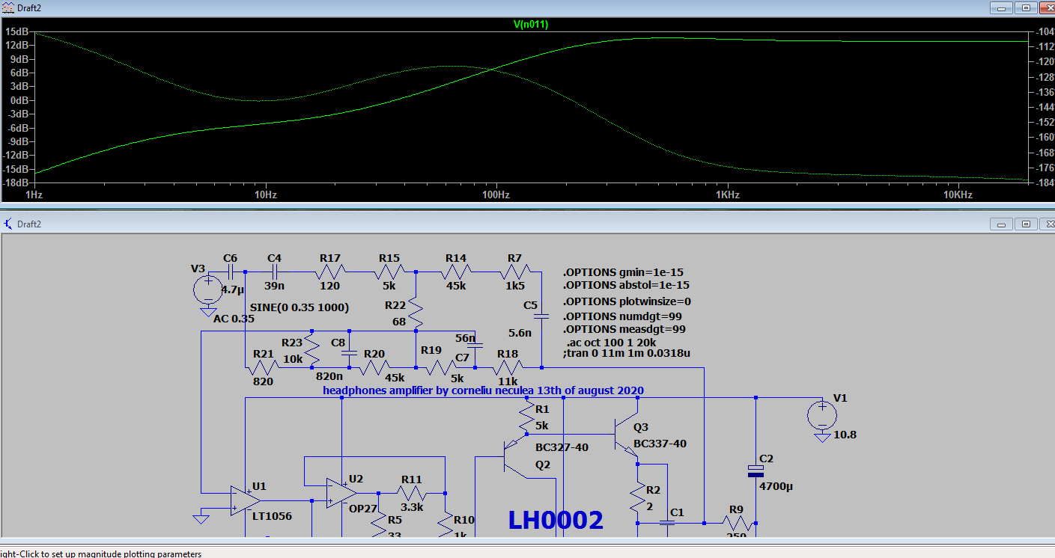Image resolution: width=1055 pixels, height=558 pixels.
Task: Click the .OPTIONS abstol=1e-15 directive
Action: pyautogui.click(x=626, y=285)
